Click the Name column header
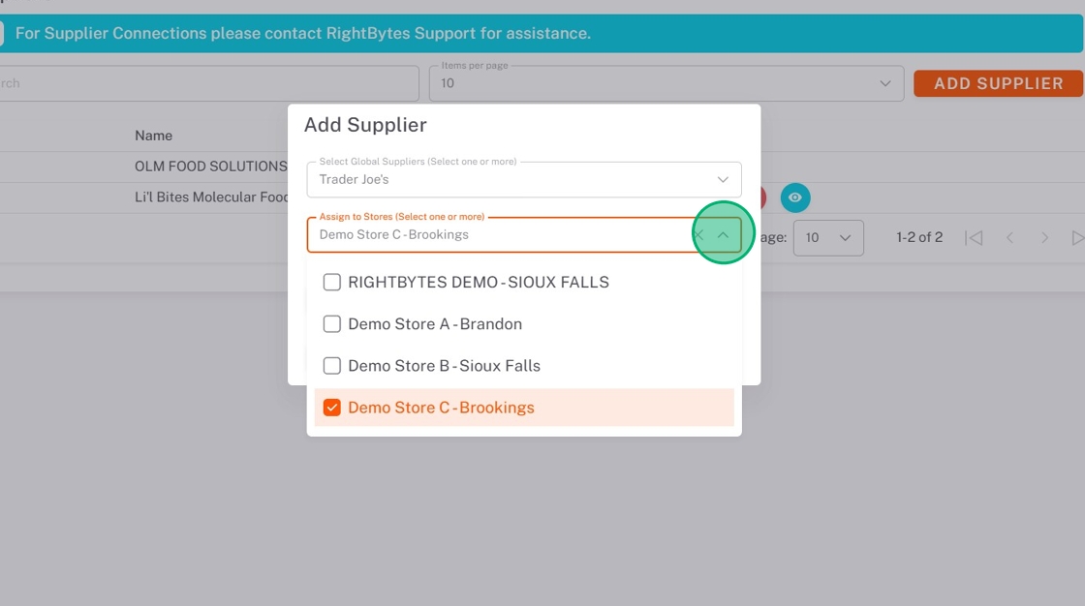The width and height of the screenshot is (1085, 606). 153,136
